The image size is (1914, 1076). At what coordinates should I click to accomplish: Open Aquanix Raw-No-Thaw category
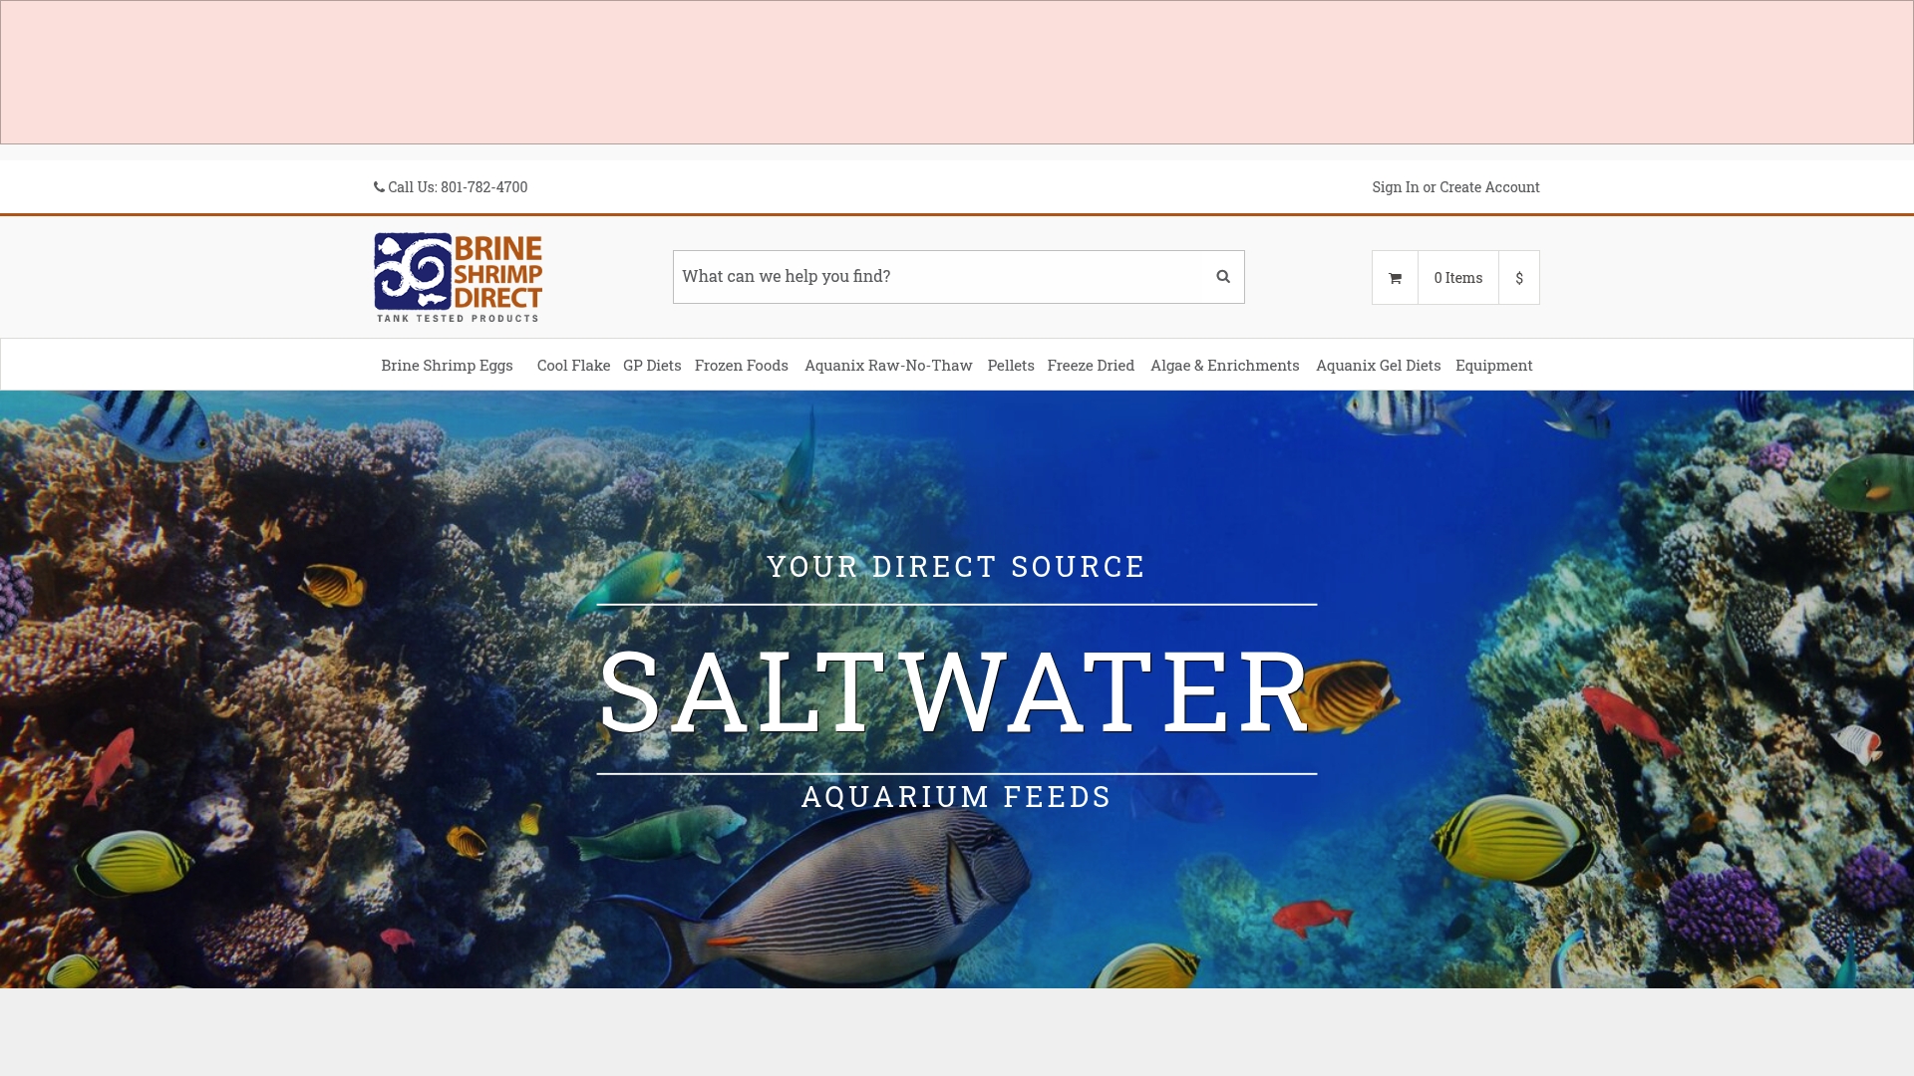coord(888,365)
